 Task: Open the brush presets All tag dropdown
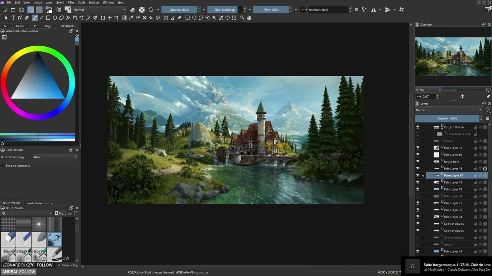27,213
